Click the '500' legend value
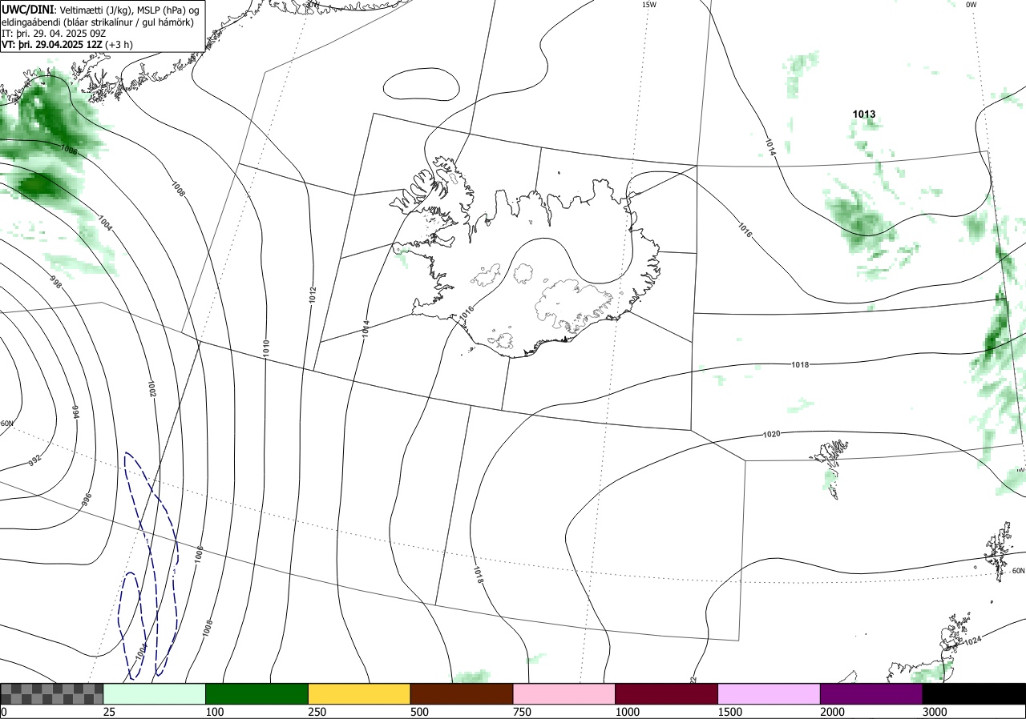1026x719 pixels. click(x=419, y=712)
